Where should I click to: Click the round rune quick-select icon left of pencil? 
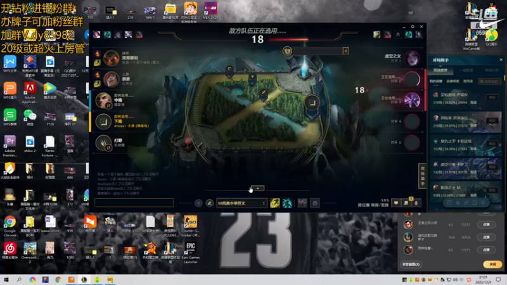pos(198,203)
